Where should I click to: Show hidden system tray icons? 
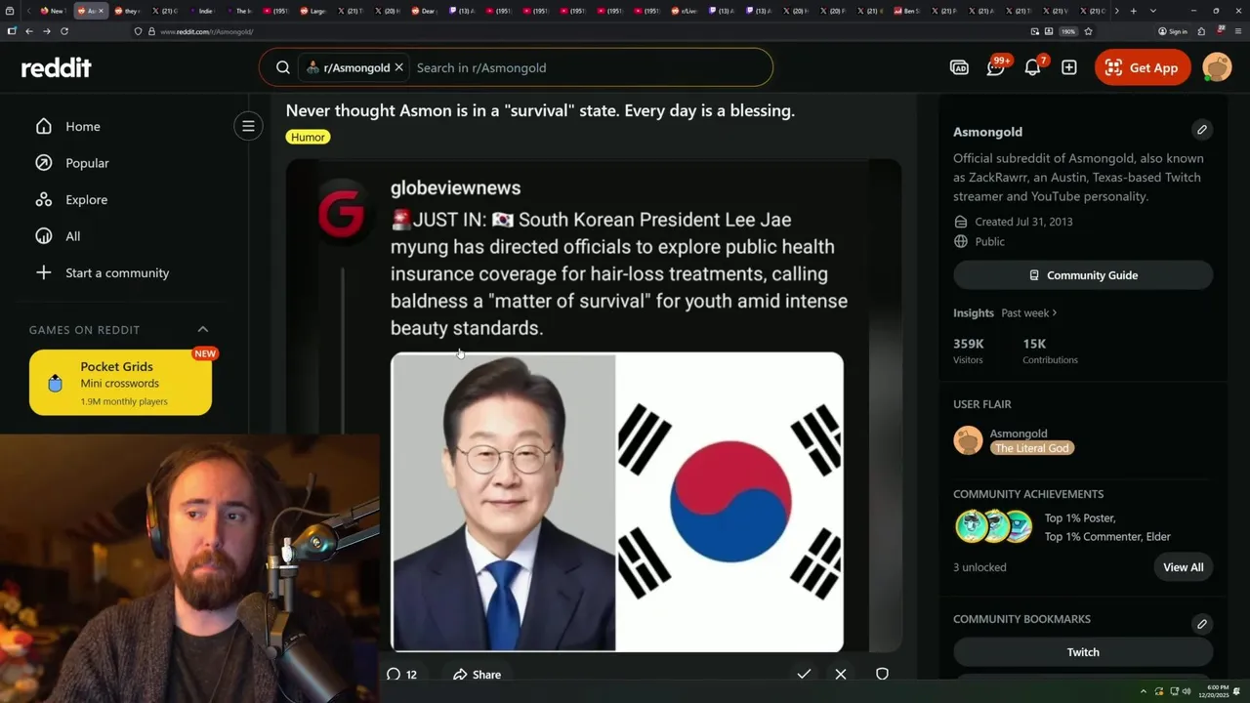[x=1142, y=691]
